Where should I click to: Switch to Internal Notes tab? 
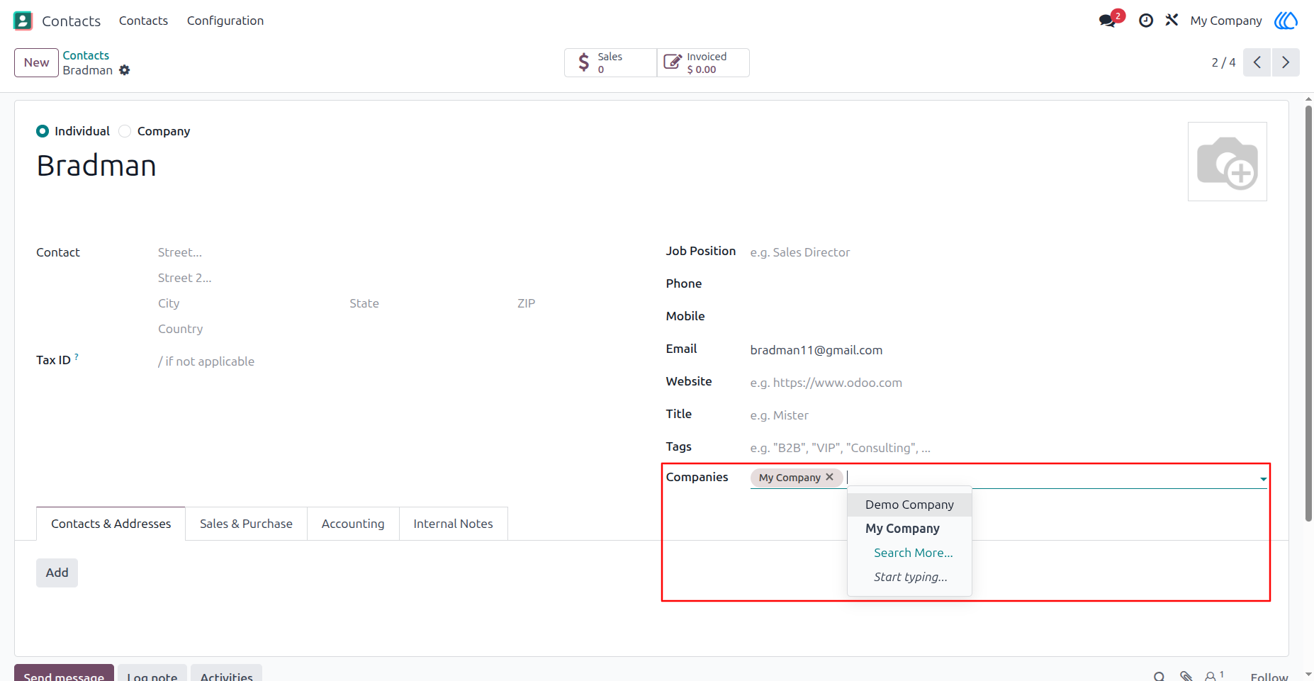click(x=454, y=524)
